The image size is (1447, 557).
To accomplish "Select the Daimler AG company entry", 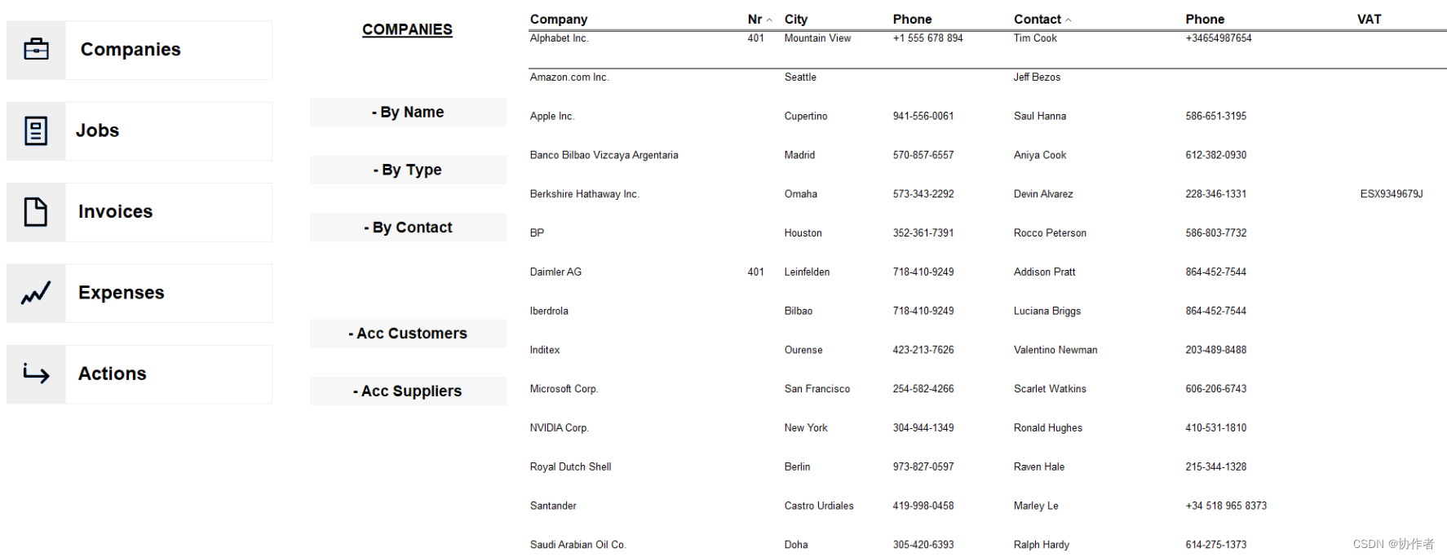I will (555, 272).
